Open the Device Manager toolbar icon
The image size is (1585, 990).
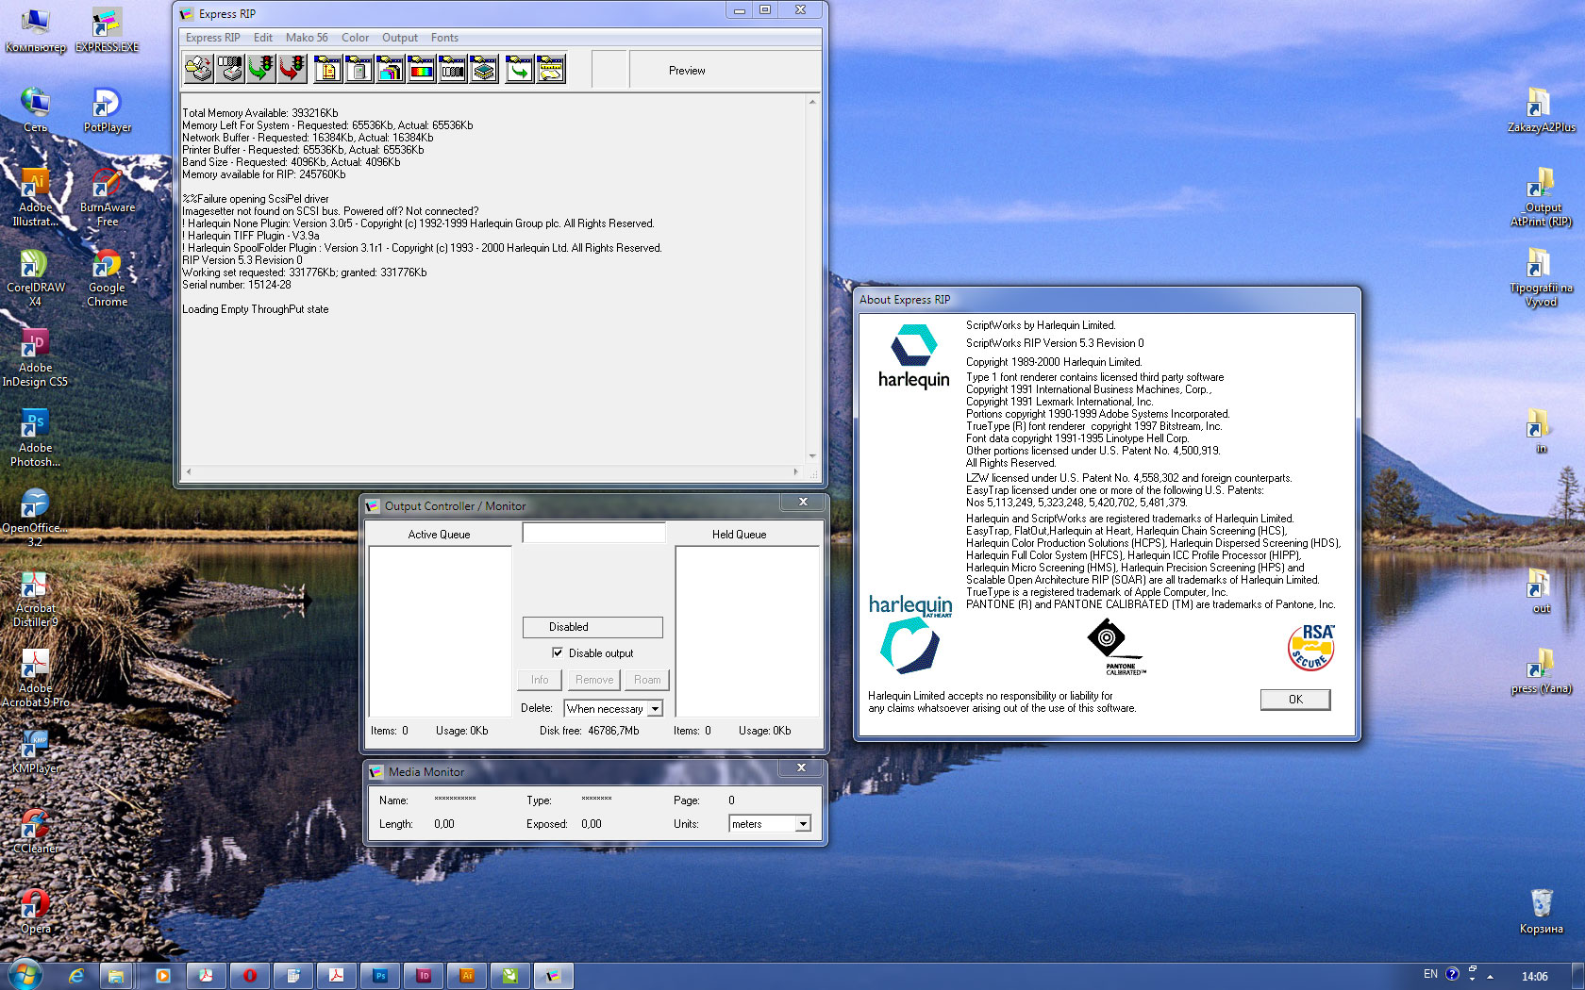coord(359,69)
